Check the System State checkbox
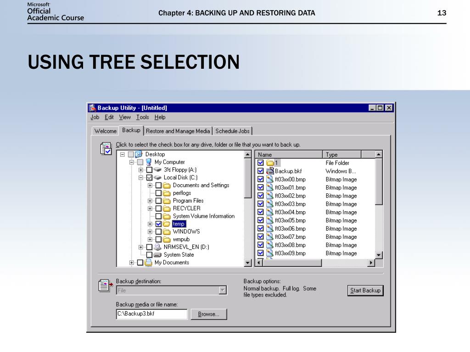 149,255
